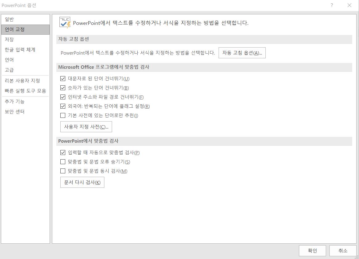The image size is (359, 259).
Task: Check 맞춤법 및 문법 오류 숨기기
Action: click(x=63, y=162)
